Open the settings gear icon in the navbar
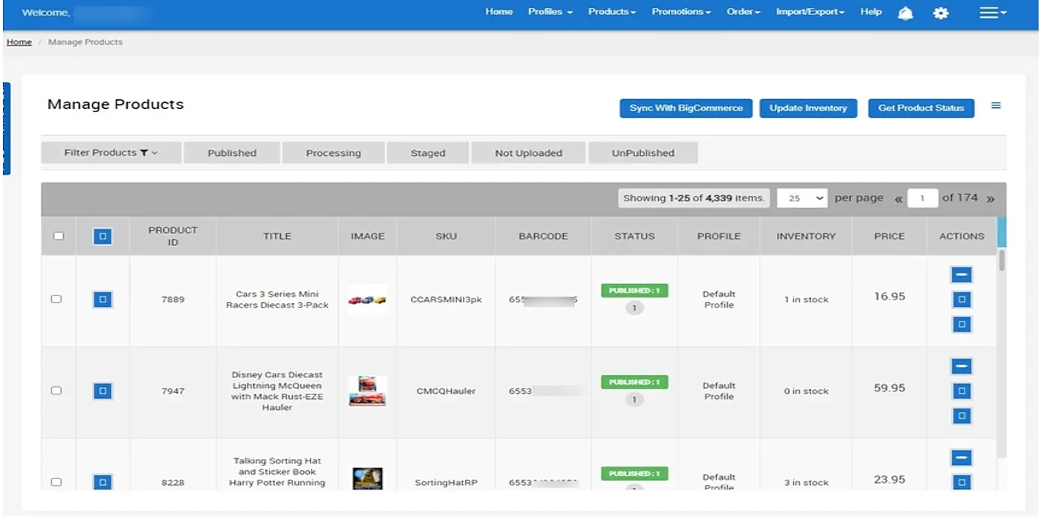The width and height of the screenshot is (1040, 520). click(x=940, y=13)
